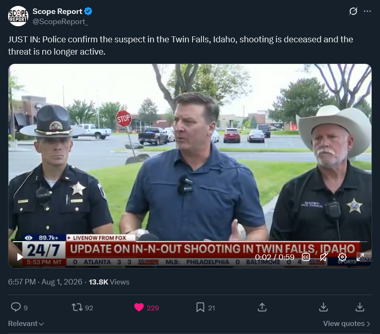The height and width of the screenshot is (334, 380).
Task: Open the Scope Report profile avatar
Action: point(18,16)
